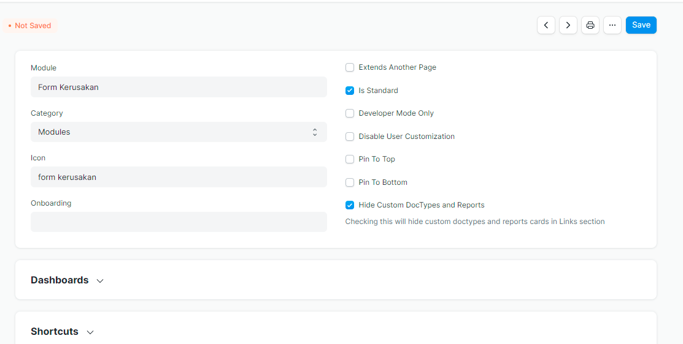Click the Not Saved status indicator

coord(30,26)
